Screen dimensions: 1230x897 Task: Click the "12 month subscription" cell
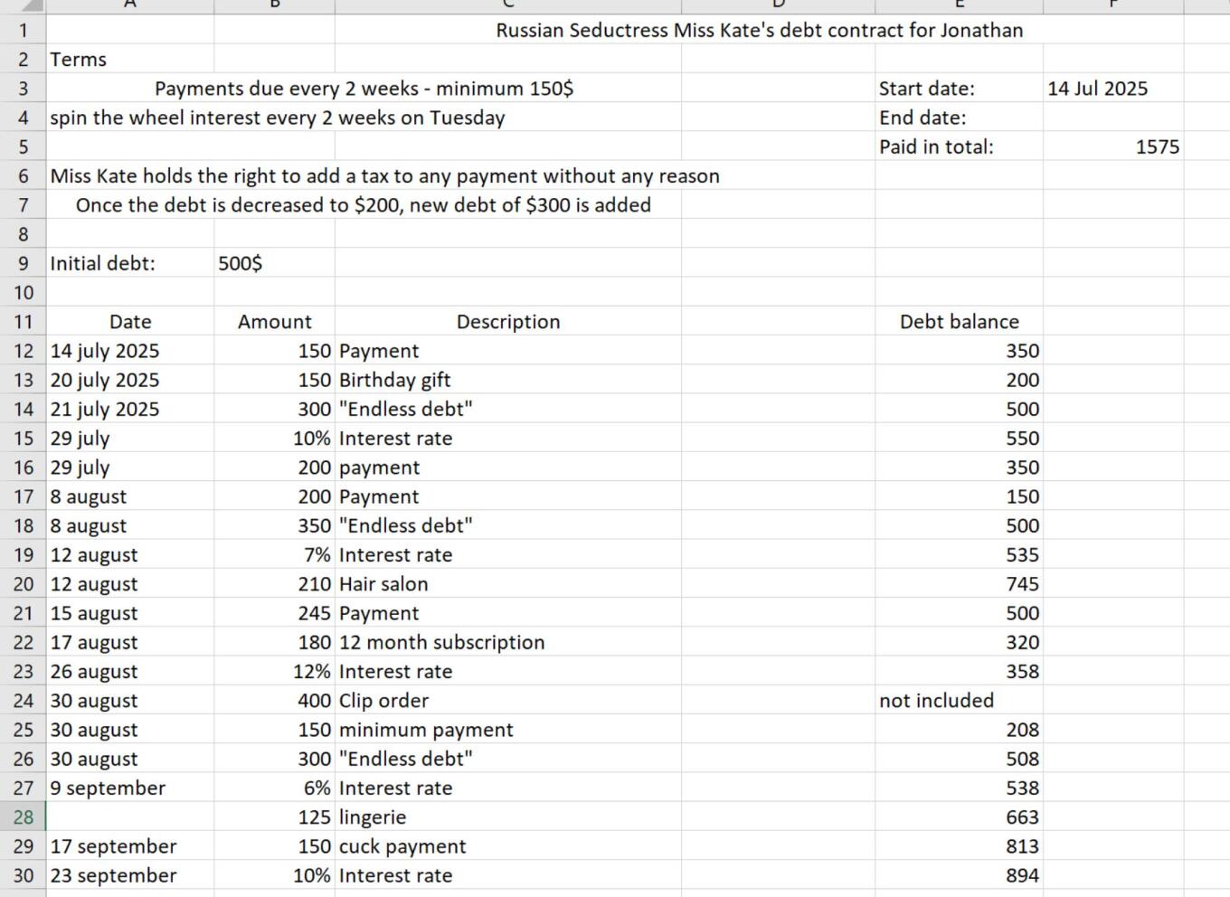click(441, 642)
